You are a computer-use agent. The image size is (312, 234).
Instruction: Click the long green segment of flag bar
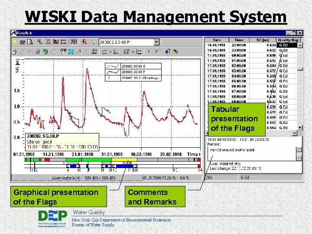(97, 159)
